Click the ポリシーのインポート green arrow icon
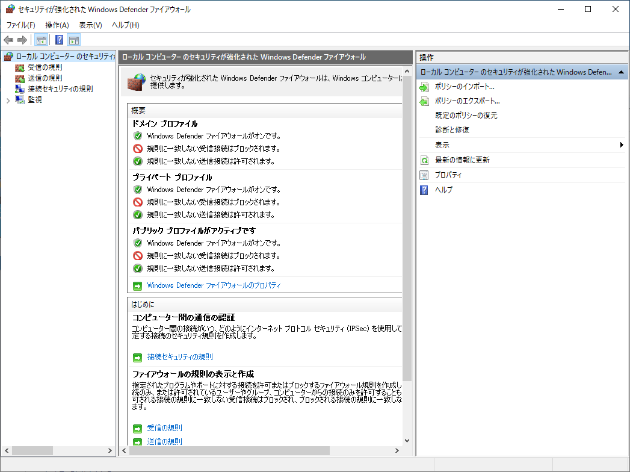This screenshot has height=472, width=630. pos(424,87)
